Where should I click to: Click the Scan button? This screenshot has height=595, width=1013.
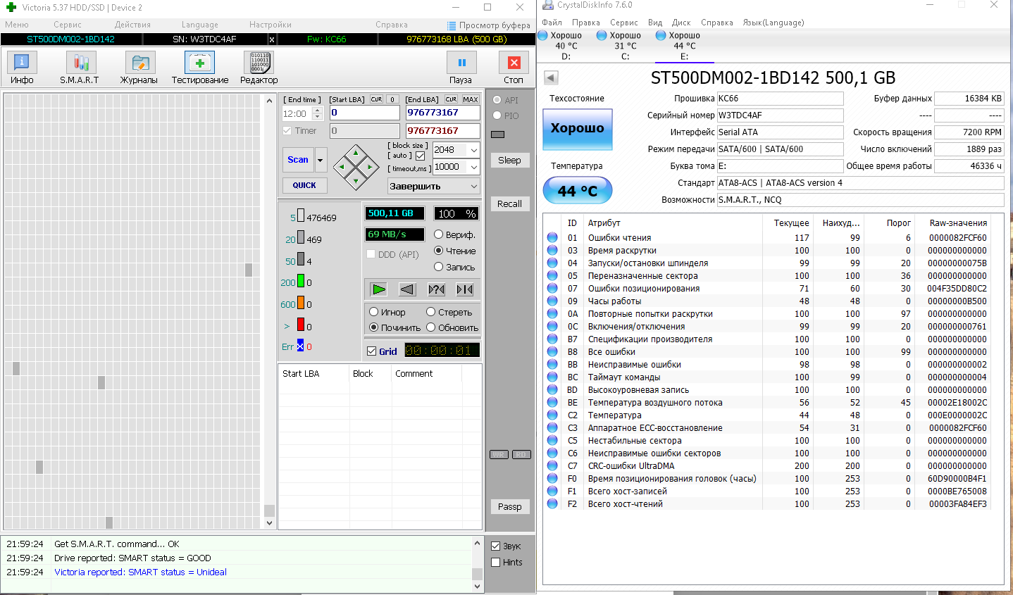coord(298,160)
